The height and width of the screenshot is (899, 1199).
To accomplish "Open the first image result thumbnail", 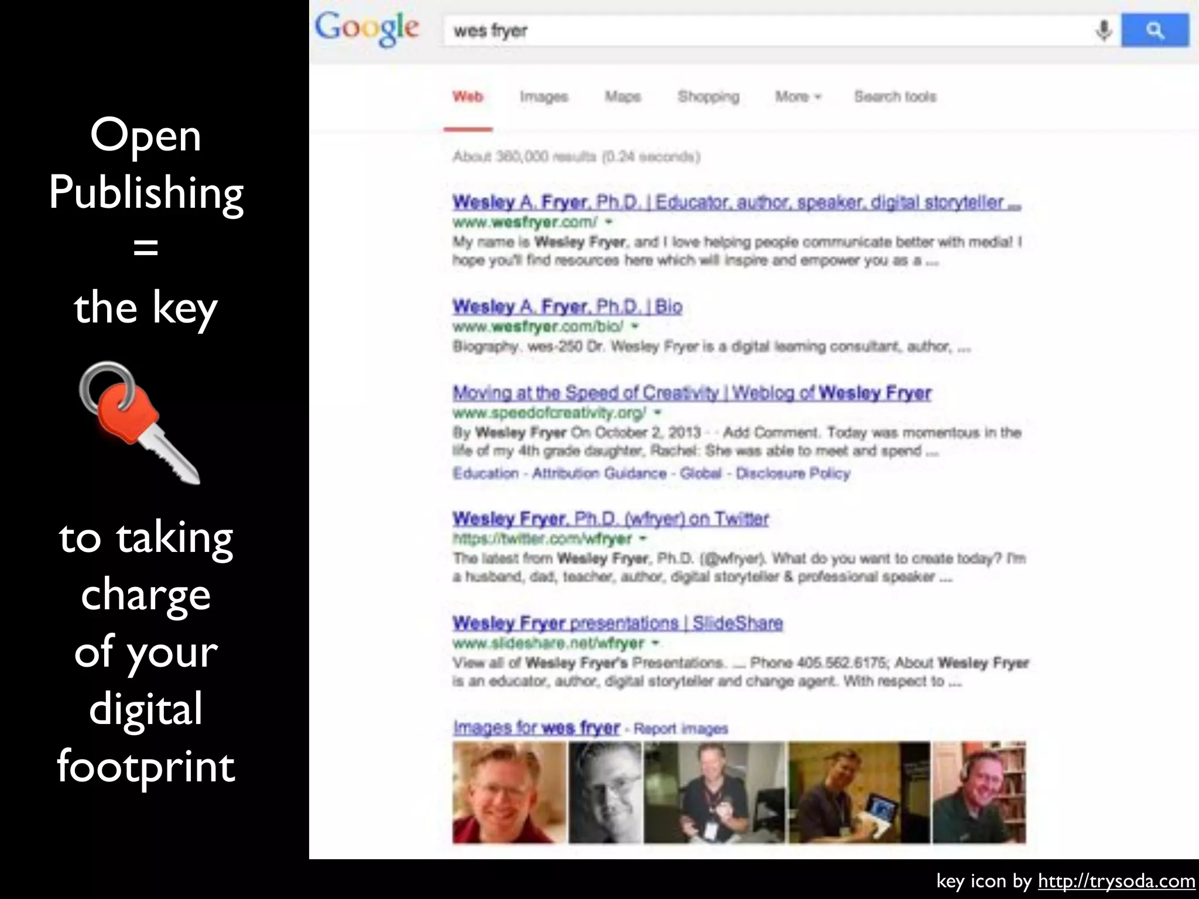I will pyautogui.click(x=509, y=792).
